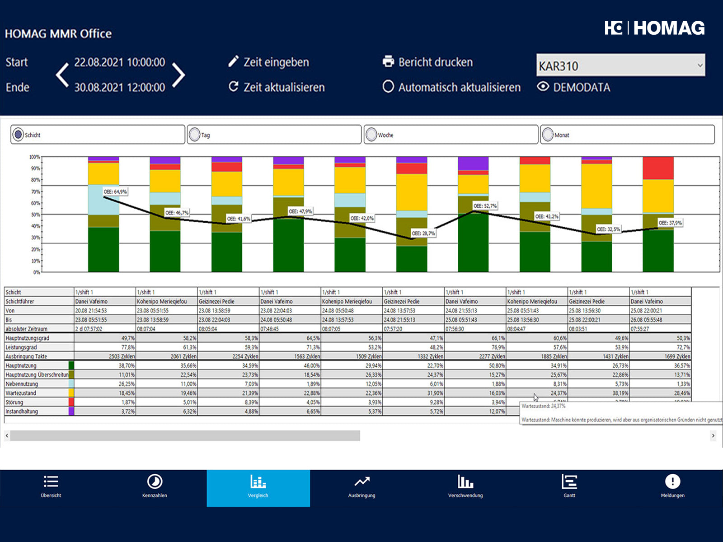Toggle DEMODATA eye icon
This screenshot has height=542, width=723.
coord(543,87)
